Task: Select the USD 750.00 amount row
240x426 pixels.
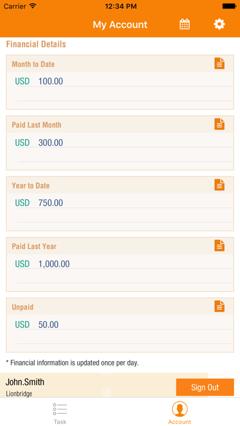Action: pos(120,203)
